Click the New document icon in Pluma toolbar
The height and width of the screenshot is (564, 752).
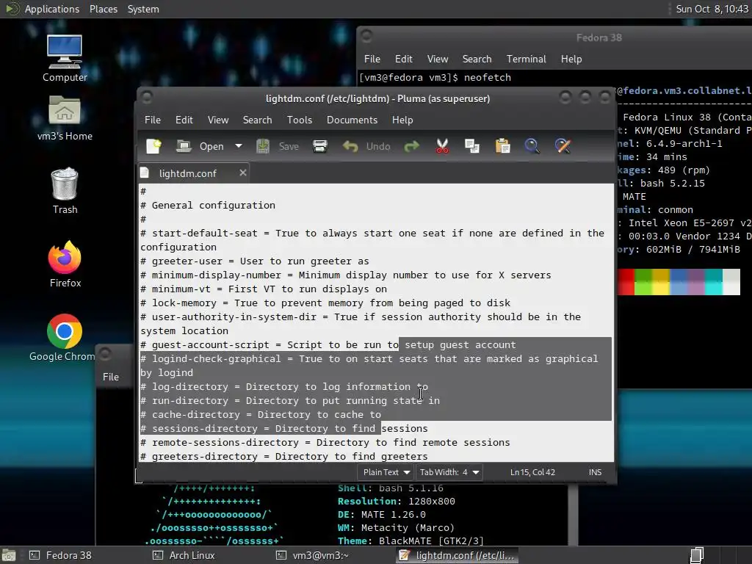coord(153,146)
